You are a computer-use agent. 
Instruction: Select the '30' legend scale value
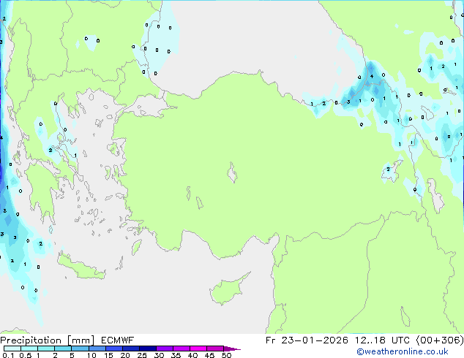(159, 355)
